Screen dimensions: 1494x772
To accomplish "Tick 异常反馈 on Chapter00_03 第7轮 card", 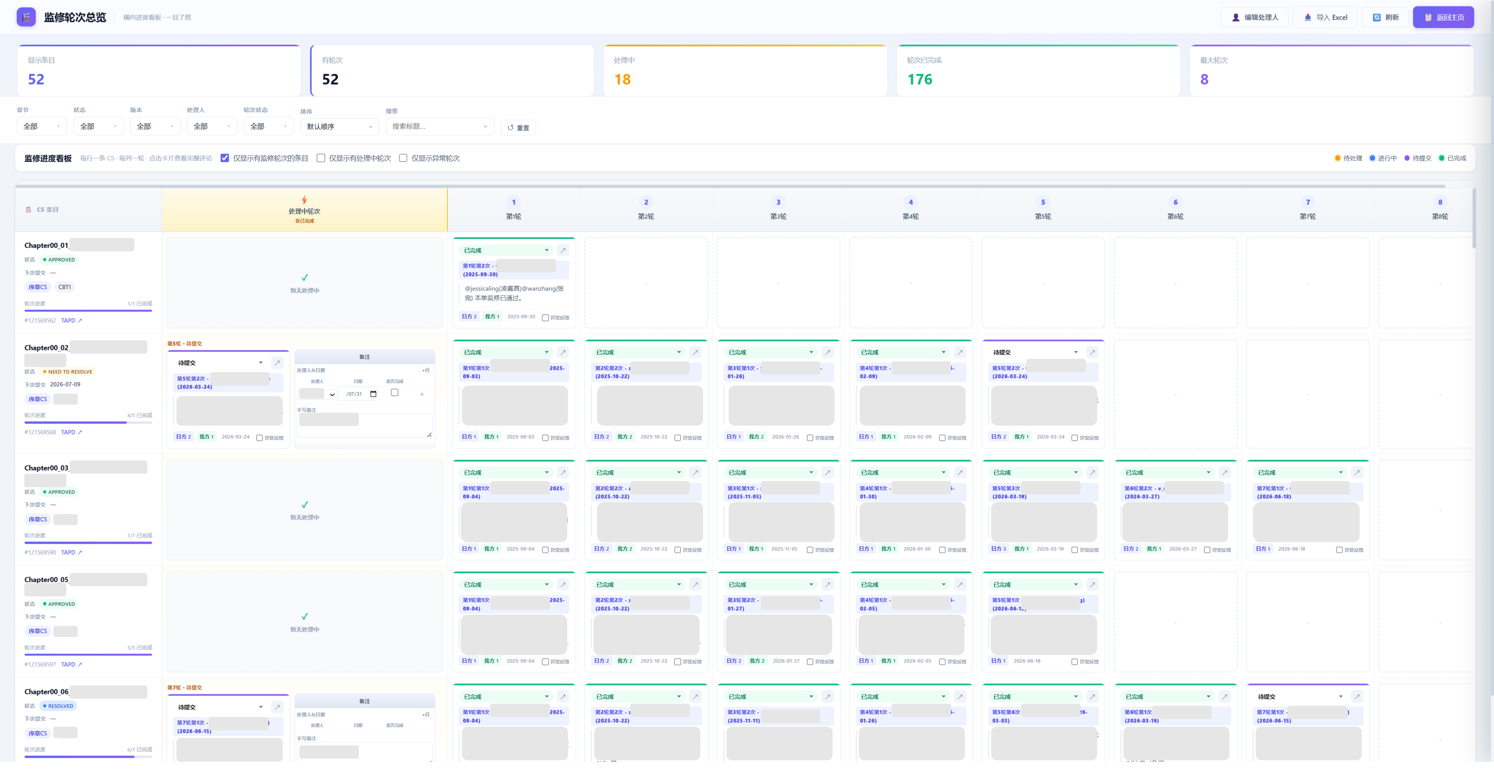I will coord(1339,549).
